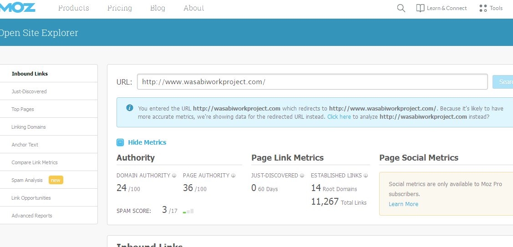
Task: Open the Anchor Text sidebar tab
Action: [49, 144]
